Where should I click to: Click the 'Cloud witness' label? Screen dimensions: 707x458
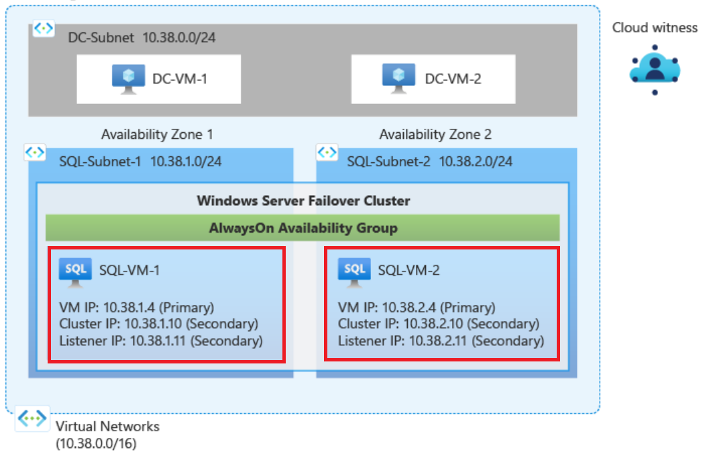pyautogui.click(x=655, y=27)
